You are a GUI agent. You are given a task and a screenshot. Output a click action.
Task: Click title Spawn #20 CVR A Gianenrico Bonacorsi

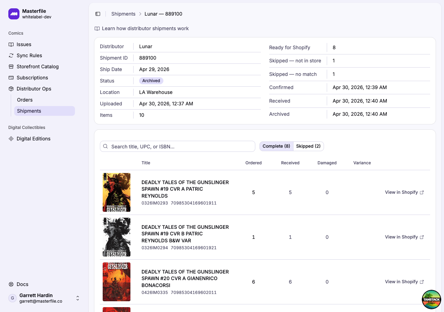[x=185, y=278]
